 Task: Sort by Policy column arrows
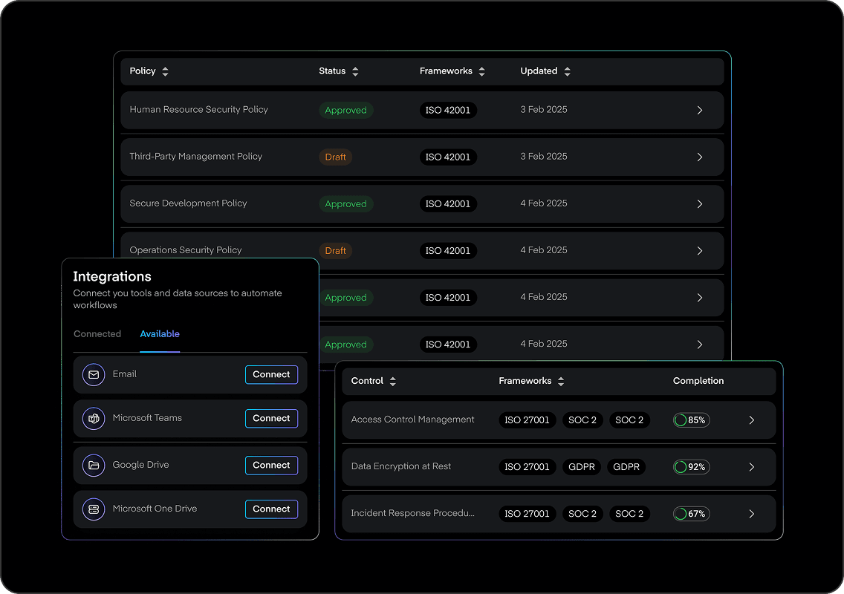pos(165,71)
